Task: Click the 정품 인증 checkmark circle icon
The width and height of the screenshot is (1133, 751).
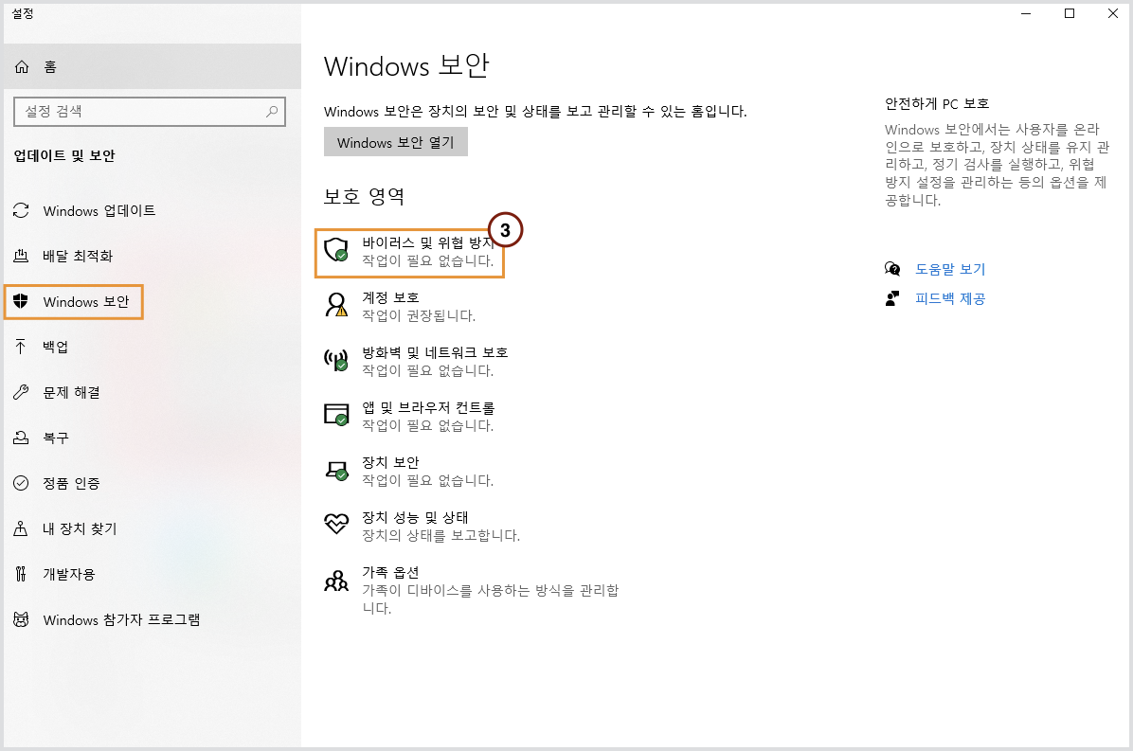Action: (x=21, y=483)
